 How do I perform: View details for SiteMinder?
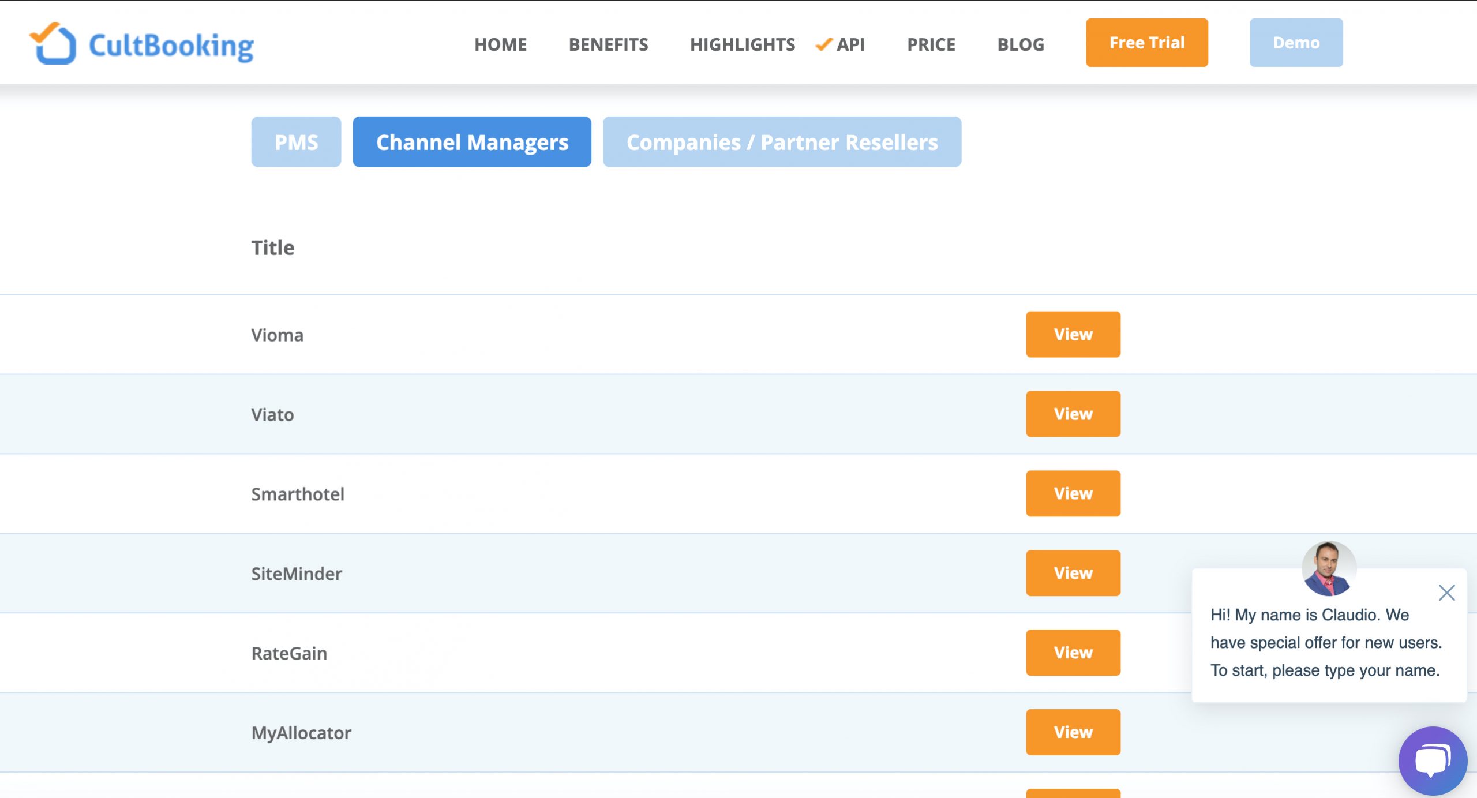(1073, 573)
